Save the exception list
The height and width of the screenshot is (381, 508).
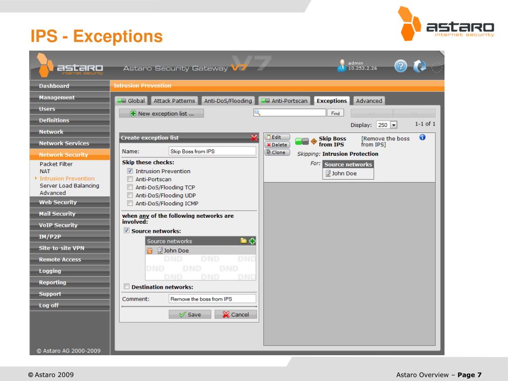[190, 314]
